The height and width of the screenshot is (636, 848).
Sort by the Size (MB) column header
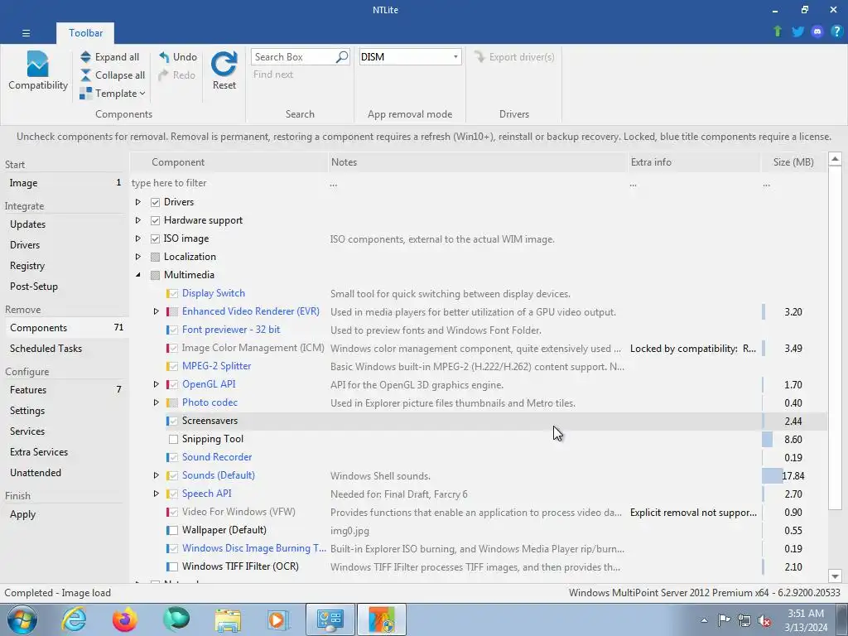[793, 162]
